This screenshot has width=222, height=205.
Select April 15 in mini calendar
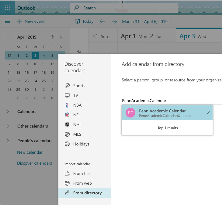point(18,73)
